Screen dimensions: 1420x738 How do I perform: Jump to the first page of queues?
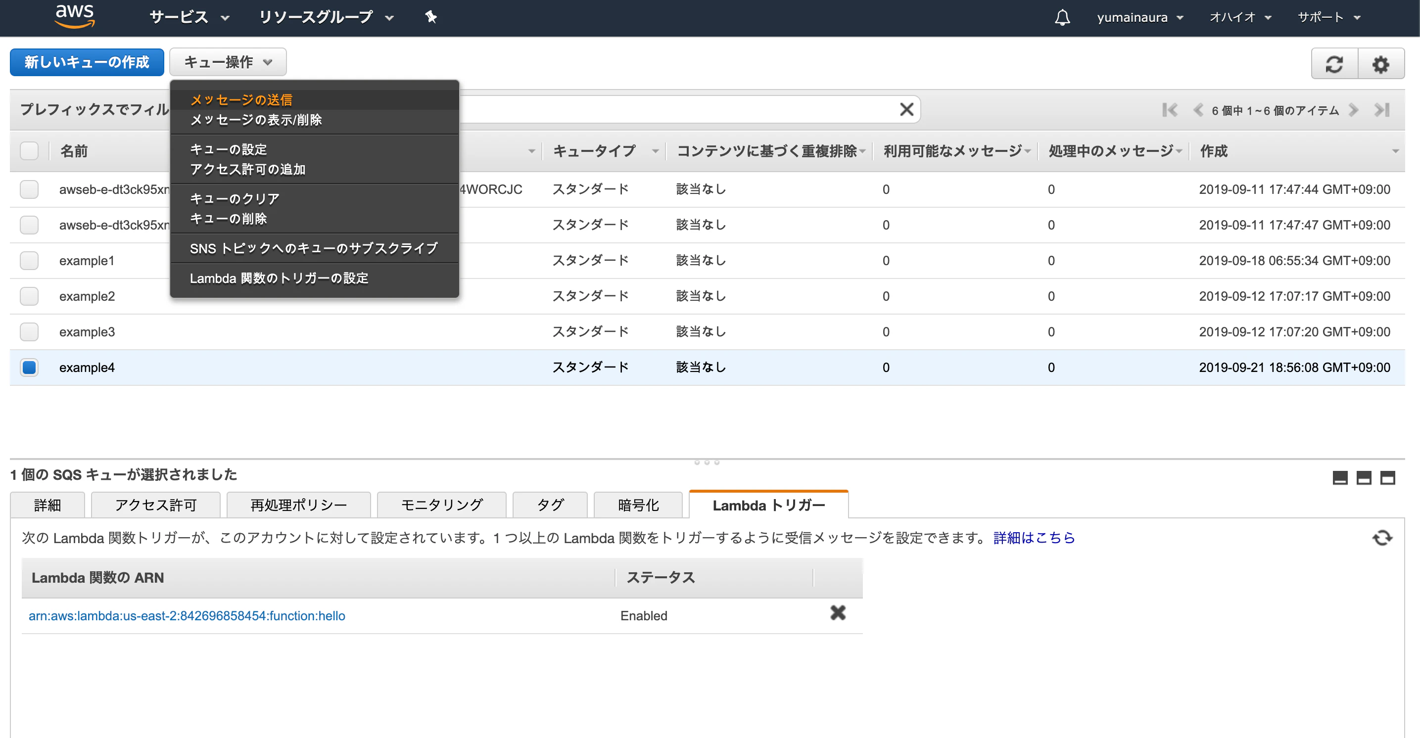click(1169, 110)
